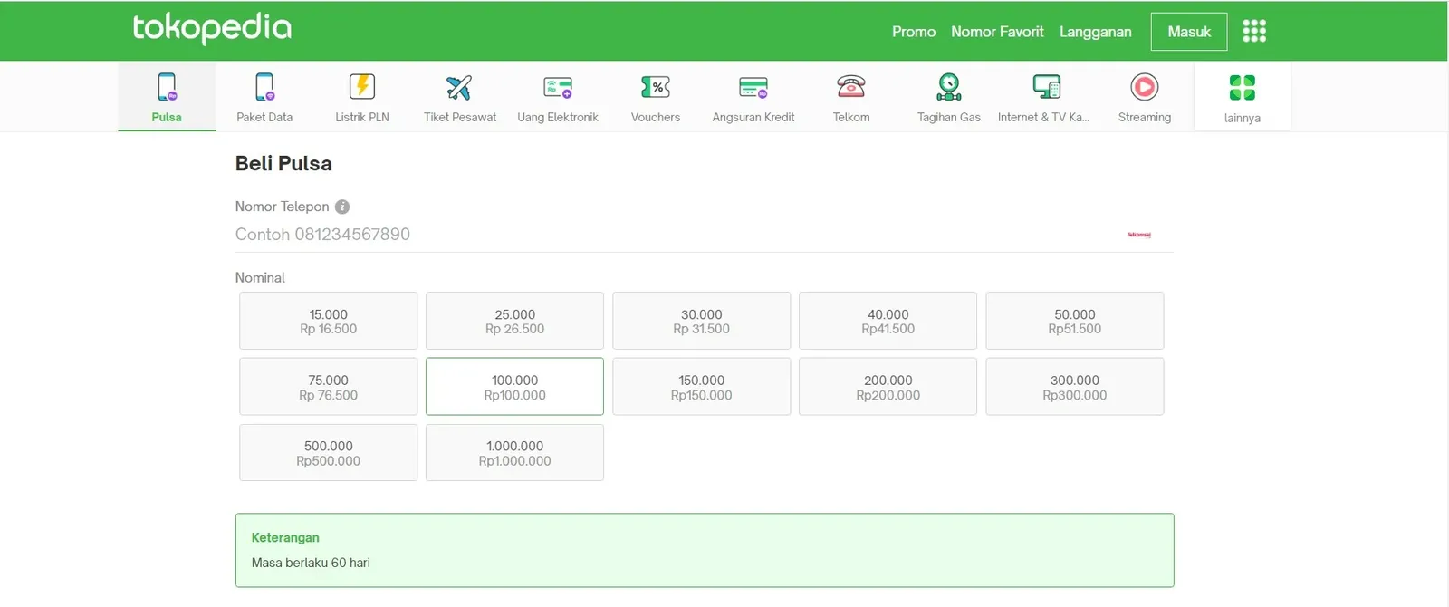Choose the Tiket Pesawat airplane icon
Screen dimensions: 1449x607
click(459, 87)
